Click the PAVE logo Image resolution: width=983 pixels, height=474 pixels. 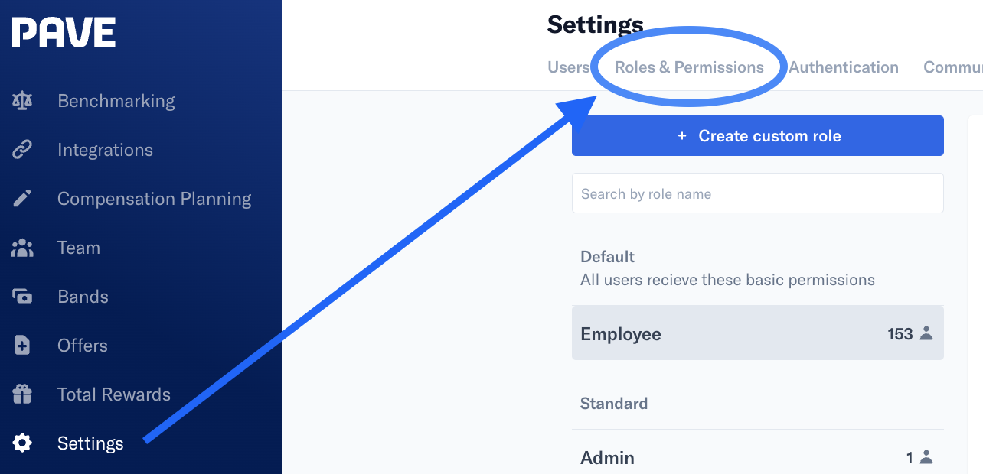coord(64,32)
